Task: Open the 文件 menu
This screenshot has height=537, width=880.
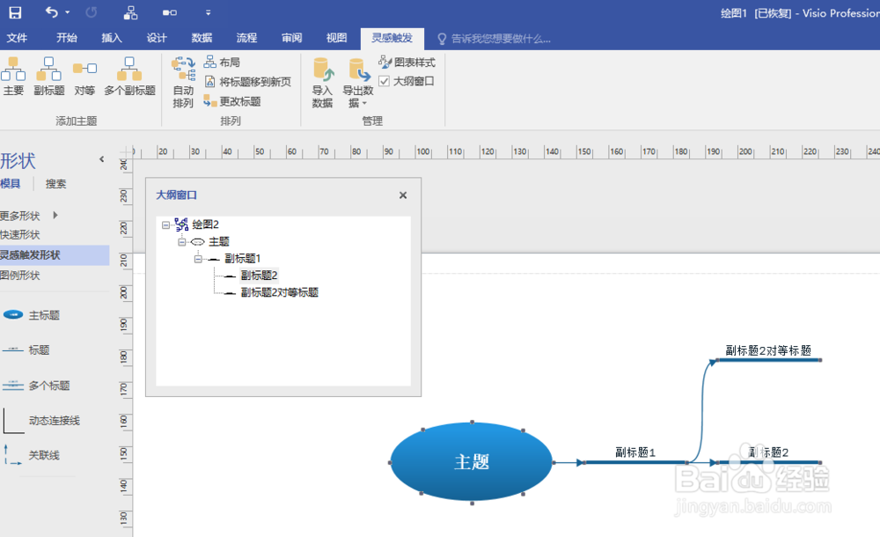Action: tap(17, 38)
